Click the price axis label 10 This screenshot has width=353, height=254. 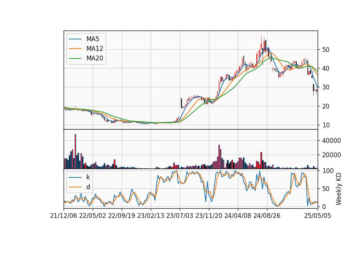(x=326, y=125)
